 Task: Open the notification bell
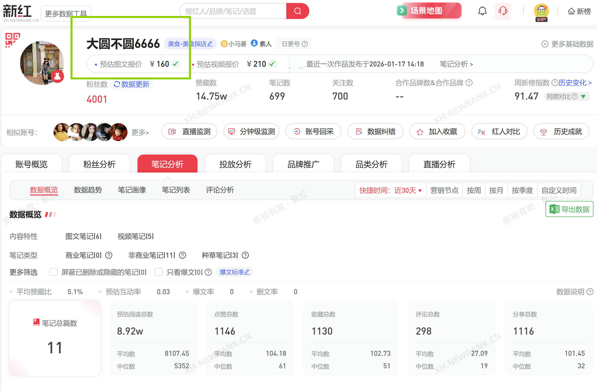click(x=482, y=11)
